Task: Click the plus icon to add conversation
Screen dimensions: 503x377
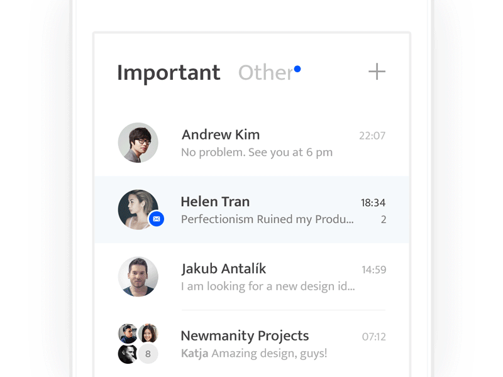Action: click(377, 72)
